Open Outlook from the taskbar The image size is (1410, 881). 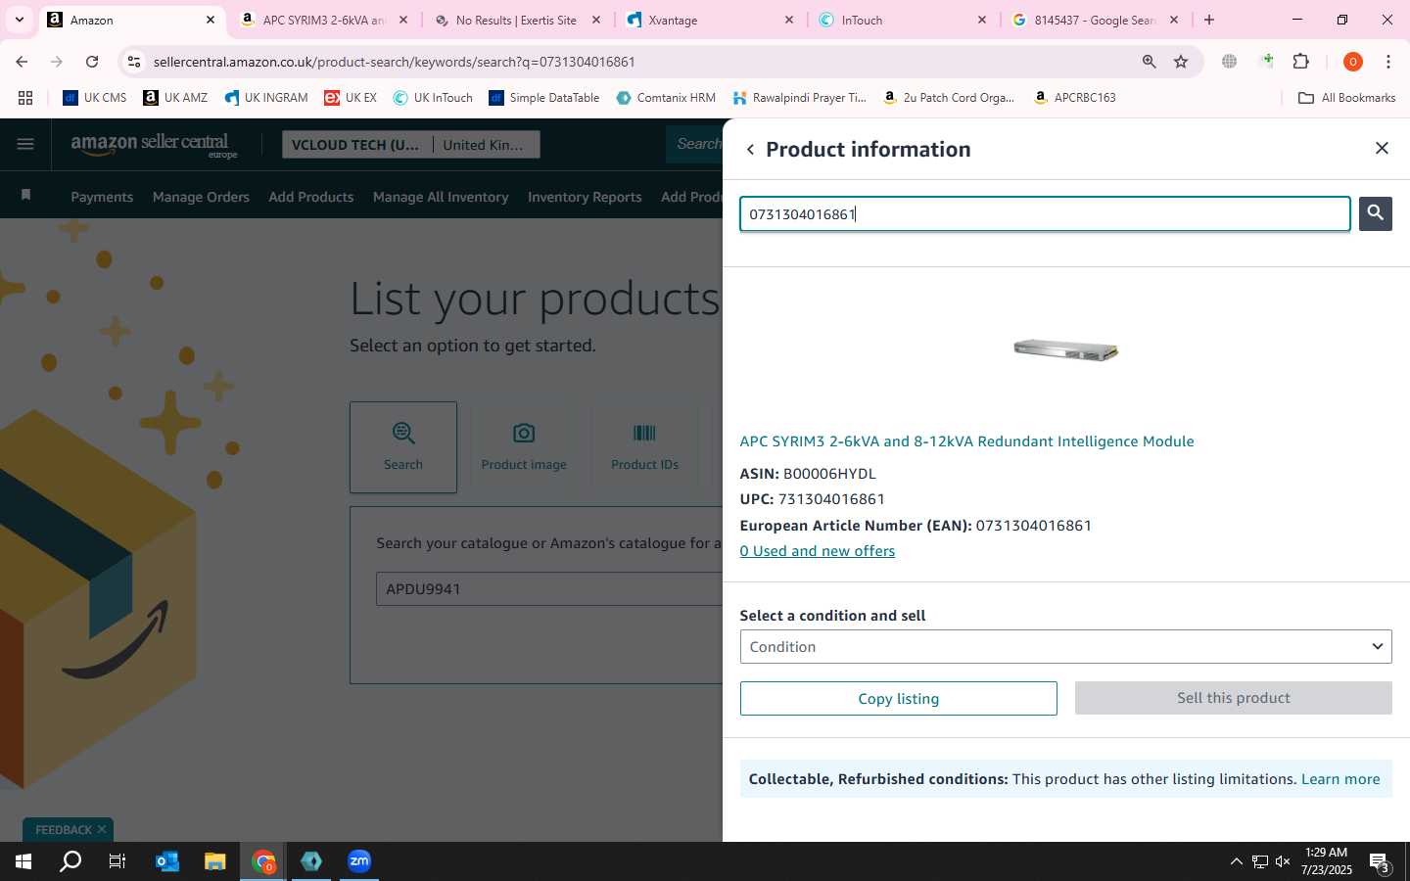[x=167, y=861]
